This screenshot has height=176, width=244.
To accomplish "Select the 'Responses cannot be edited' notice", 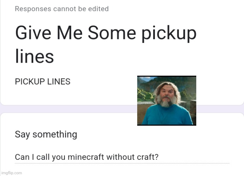I will [x=62, y=9].
